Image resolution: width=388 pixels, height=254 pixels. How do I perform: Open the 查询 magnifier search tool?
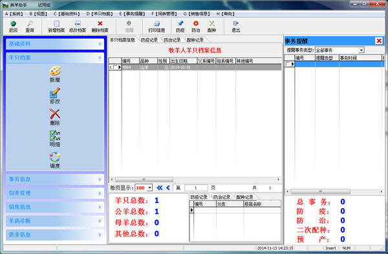[x=30, y=24]
